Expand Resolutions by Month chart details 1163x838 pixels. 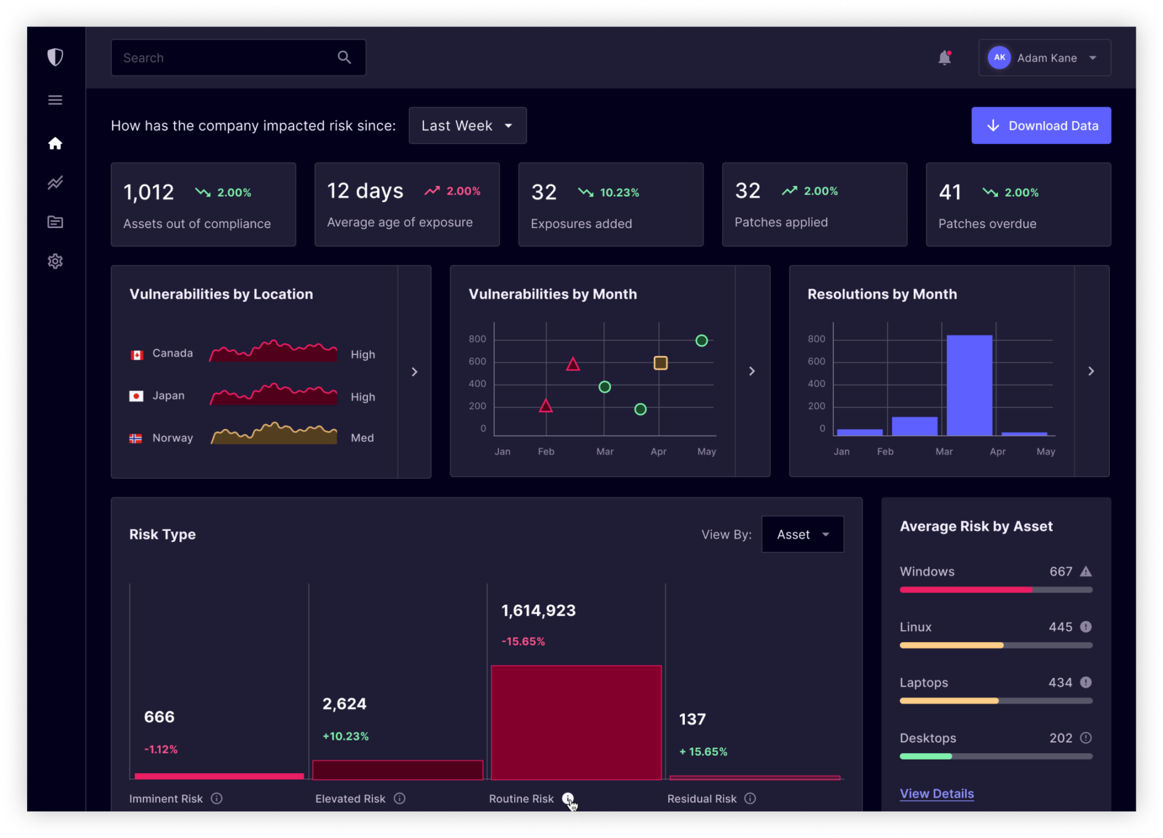(1091, 371)
